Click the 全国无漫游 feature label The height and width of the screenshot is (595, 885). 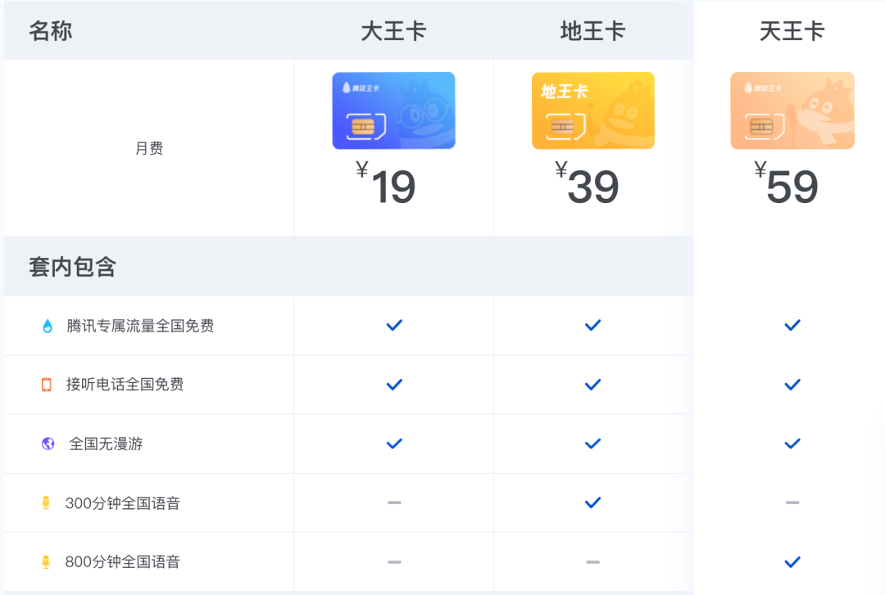(106, 444)
